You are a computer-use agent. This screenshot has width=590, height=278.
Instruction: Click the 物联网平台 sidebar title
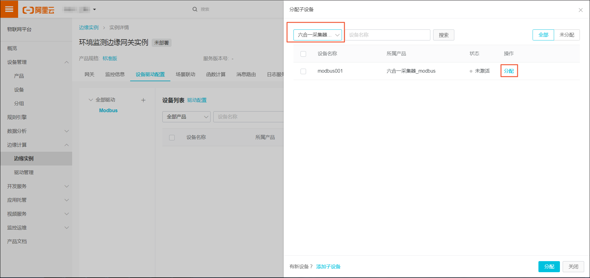coord(19,29)
